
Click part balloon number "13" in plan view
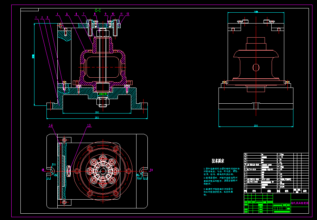tap(89, 125)
